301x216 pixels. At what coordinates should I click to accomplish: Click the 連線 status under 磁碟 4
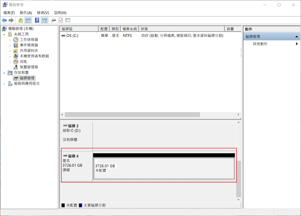click(66, 170)
